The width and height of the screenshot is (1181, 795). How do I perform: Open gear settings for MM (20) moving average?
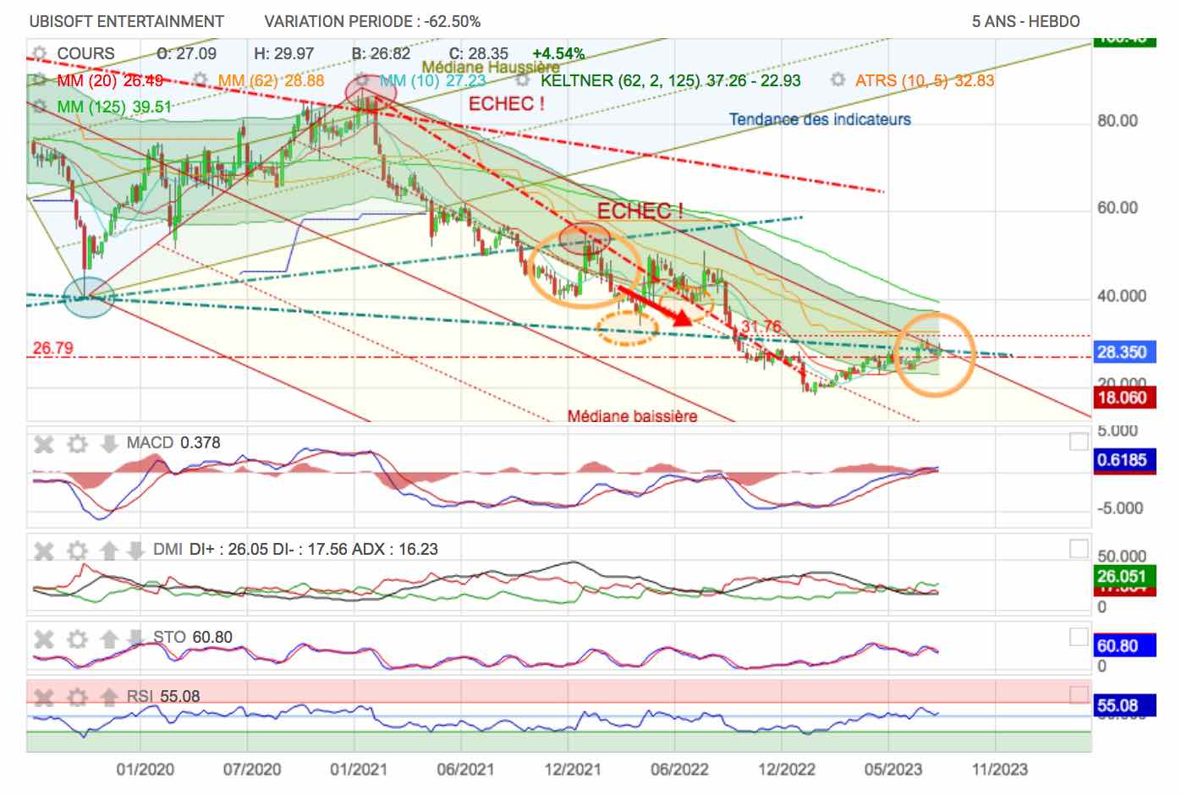click(37, 80)
